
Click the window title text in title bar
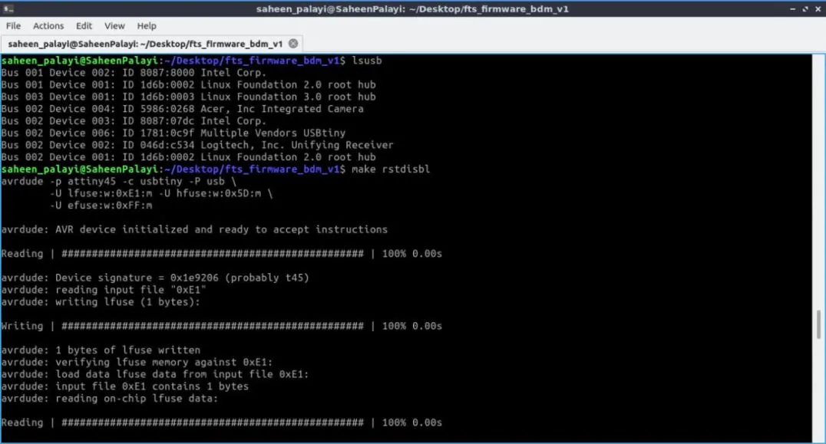412,9
